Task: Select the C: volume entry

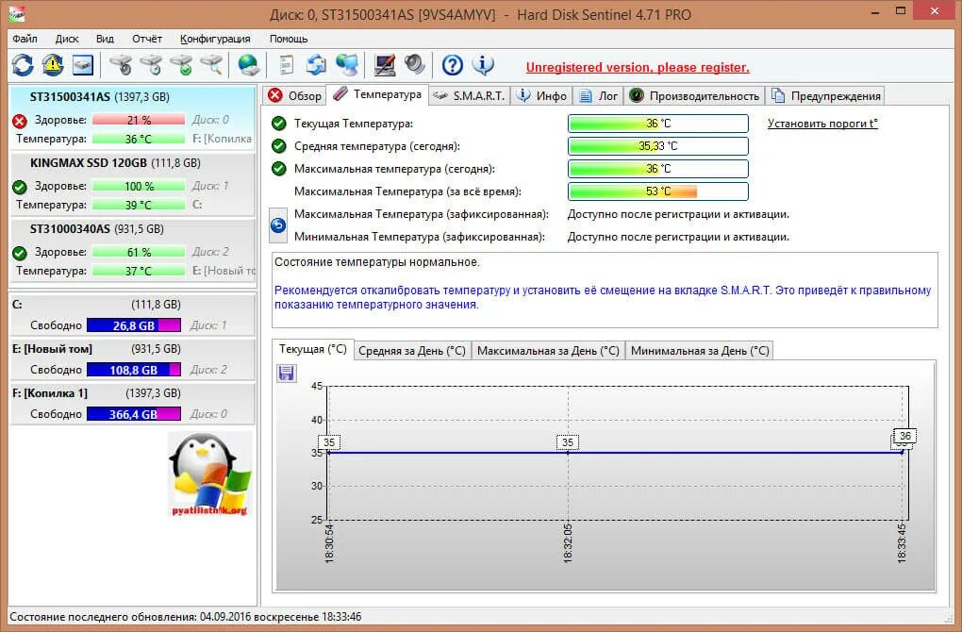Action: pyautogui.click(x=133, y=315)
